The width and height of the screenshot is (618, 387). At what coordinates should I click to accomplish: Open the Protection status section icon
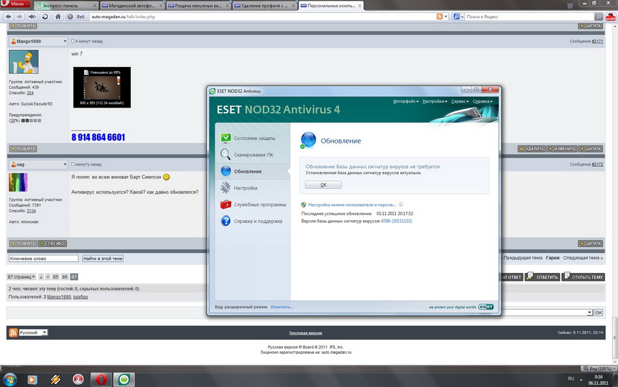[x=226, y=138]
